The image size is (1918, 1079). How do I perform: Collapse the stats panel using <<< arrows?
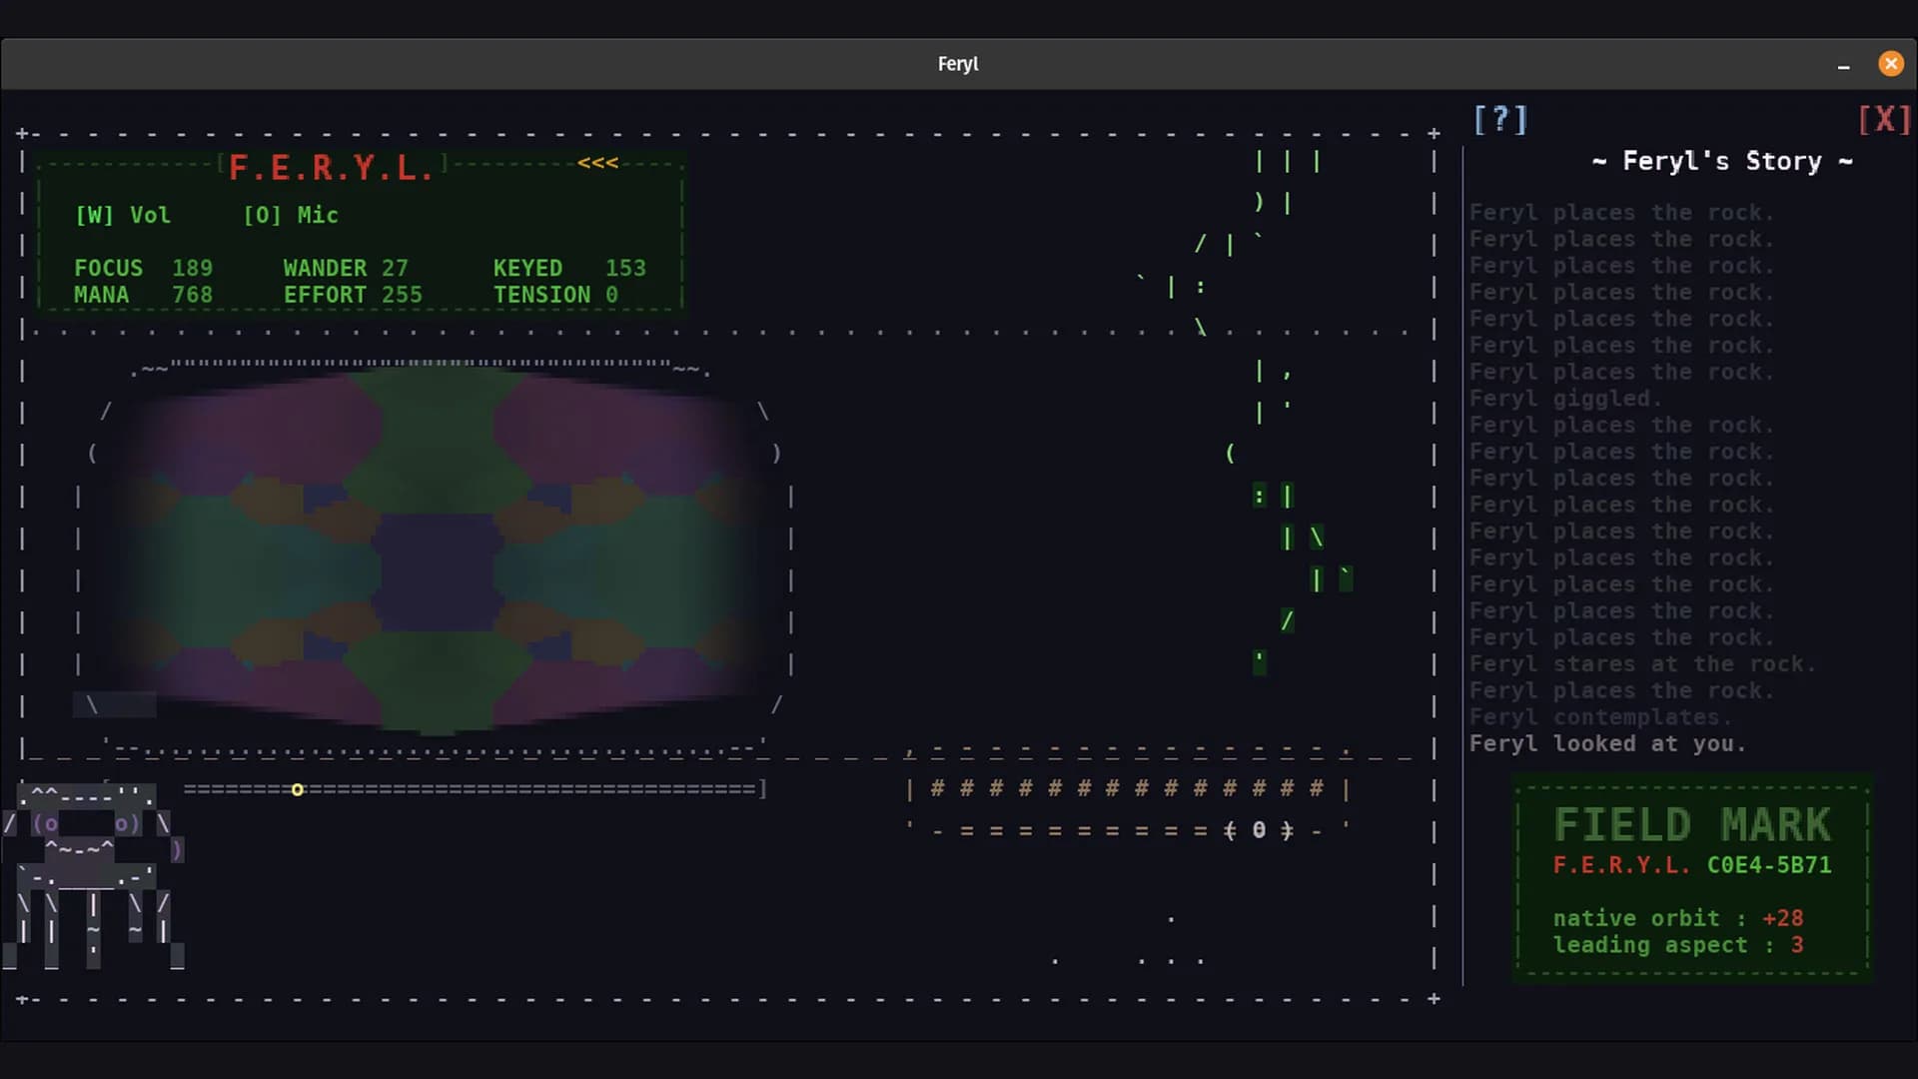pyautogui.click(x=597, y=163)
